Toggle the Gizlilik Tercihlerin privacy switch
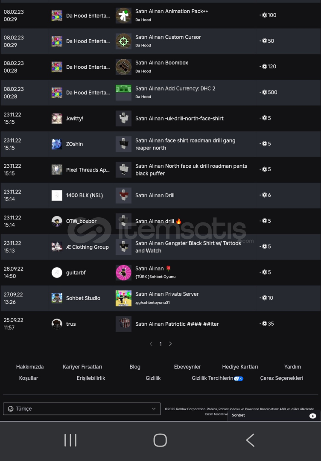Screen dimensions: 321x461 click(x=238, y=379)
